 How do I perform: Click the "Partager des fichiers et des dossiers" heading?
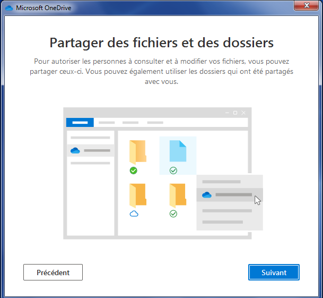point(161,42)
